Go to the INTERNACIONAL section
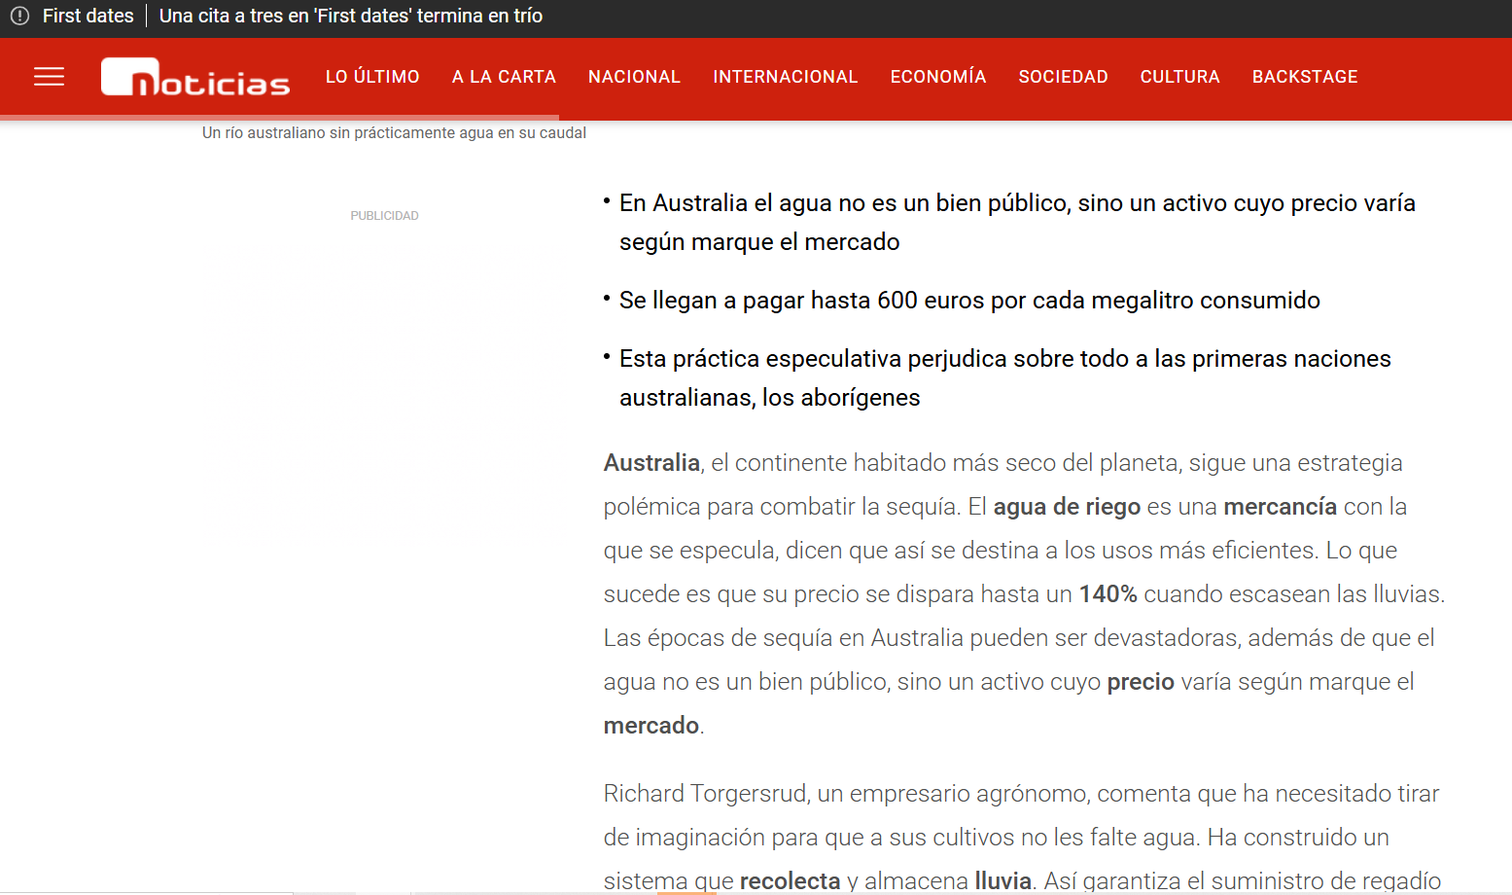The width and height of the screenshot is (1512, 895). (786, 77)
